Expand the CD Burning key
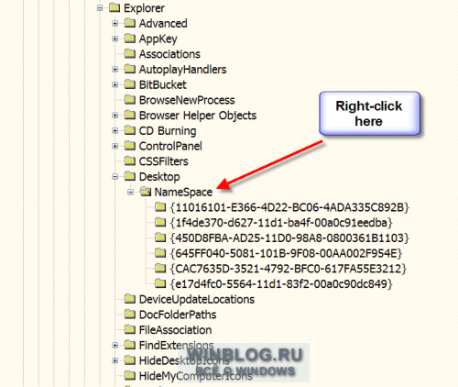458x387 pixels. click(x=115, y=131)
